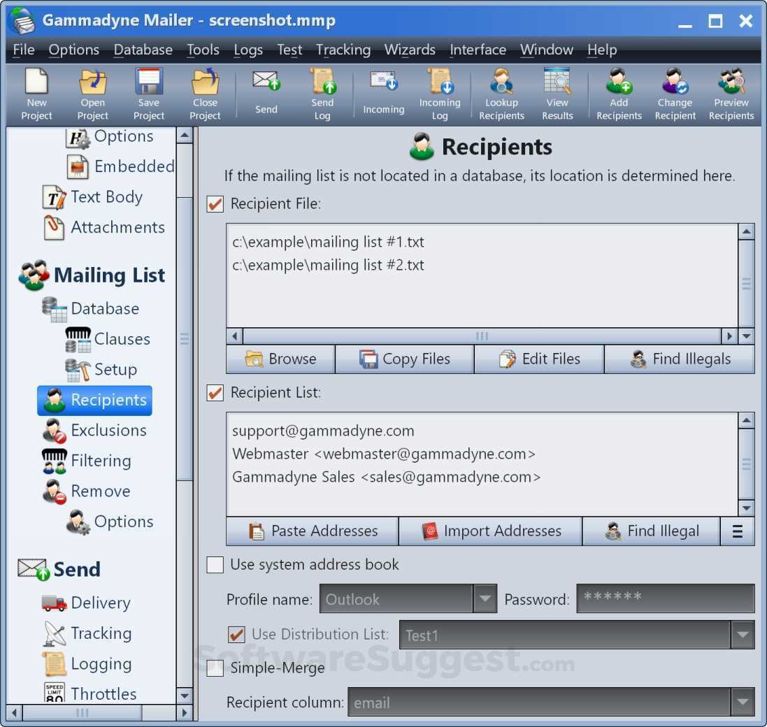Click the New Project toolbar icon
This screenshot has width=767, height=727.
(36, 95)
